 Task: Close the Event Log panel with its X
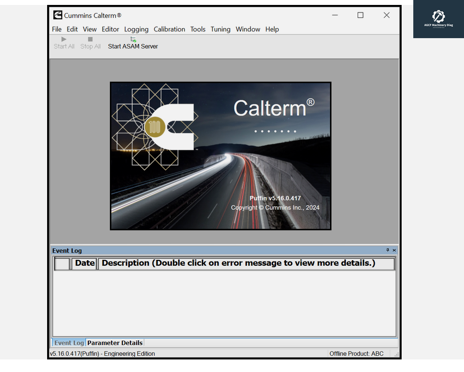tap(394, 250)
